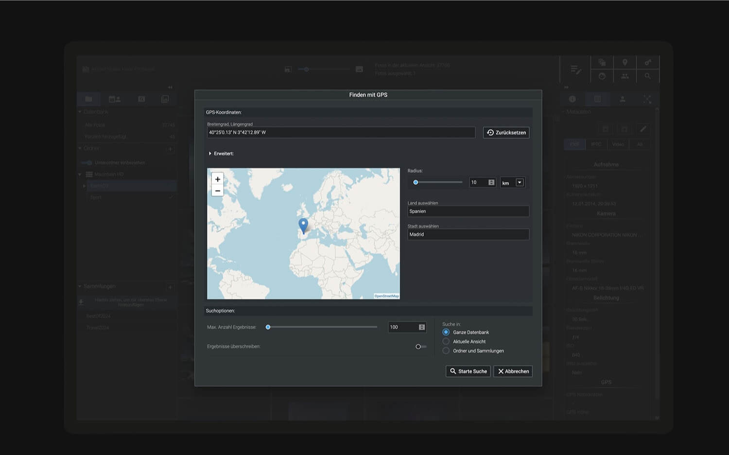This screenshot has width=729, height=455.
Task: Switch to the EXIF metadata tab
Action: [574, 144]
